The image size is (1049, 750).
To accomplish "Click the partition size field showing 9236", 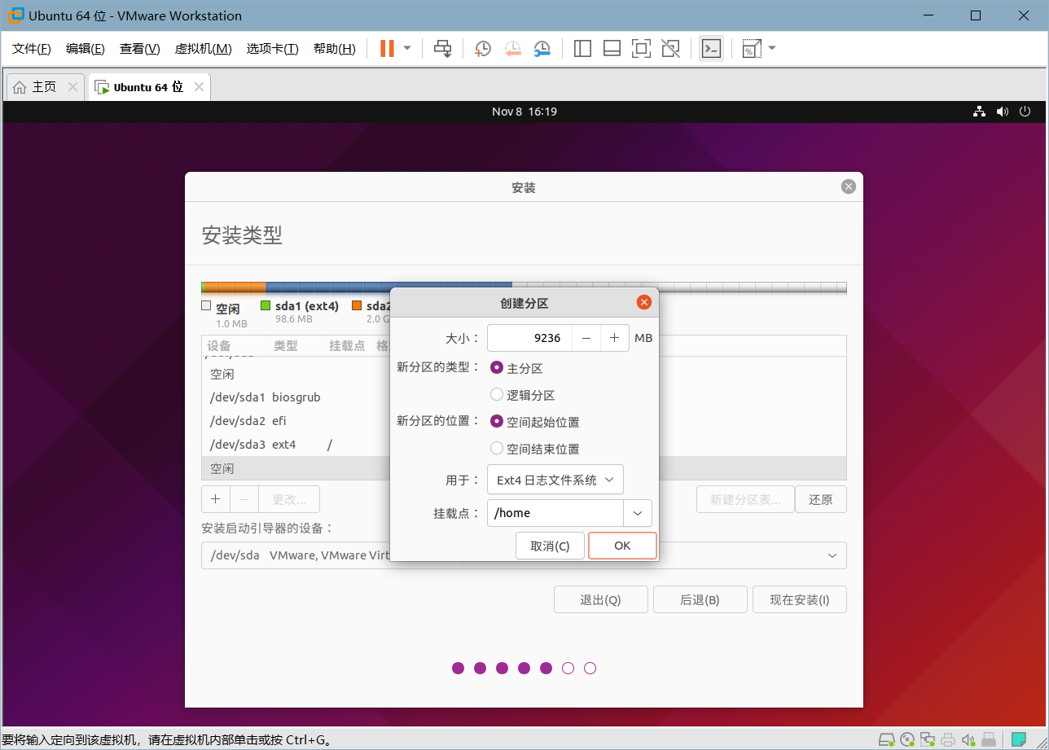I will pyautogui.click(x=529, y=338).
